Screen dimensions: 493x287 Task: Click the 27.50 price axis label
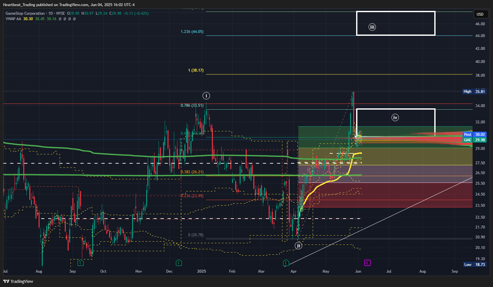[x=480, y=163]
